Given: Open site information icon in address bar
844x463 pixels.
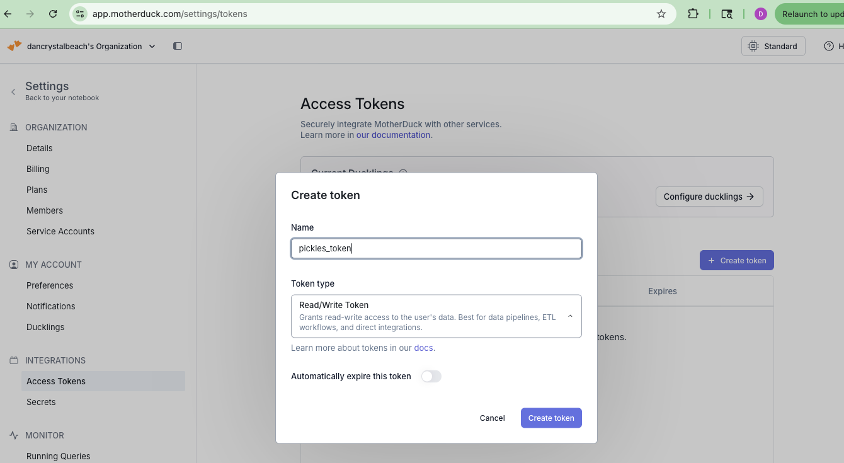Looking at the screenshot, I should 79,14.
